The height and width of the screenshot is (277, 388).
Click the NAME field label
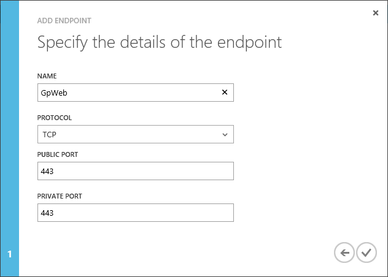tap(47, 76)
